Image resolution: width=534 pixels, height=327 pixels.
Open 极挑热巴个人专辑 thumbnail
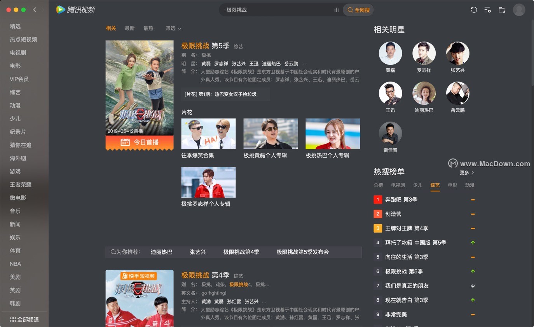click(333, 134)
